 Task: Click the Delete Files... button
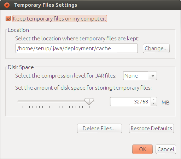pyautogui.click(x=99, y=129)
